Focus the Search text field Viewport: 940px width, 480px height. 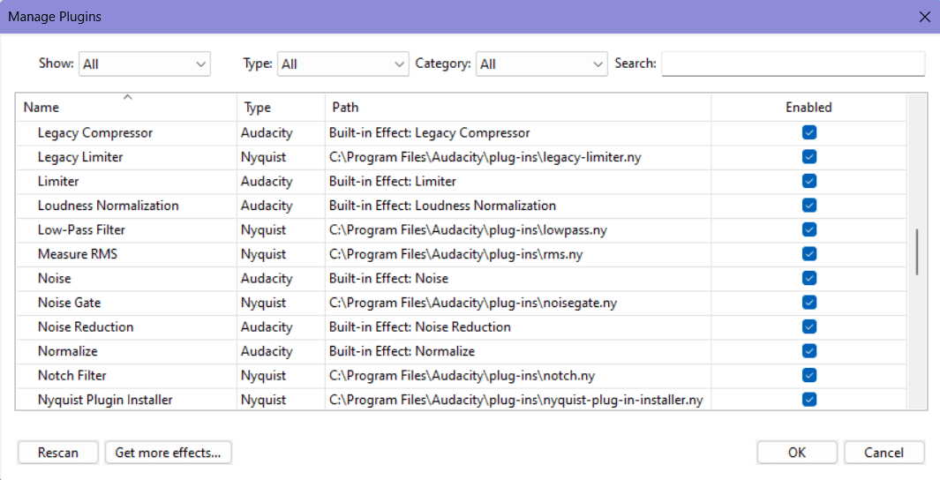coord(793,64)
